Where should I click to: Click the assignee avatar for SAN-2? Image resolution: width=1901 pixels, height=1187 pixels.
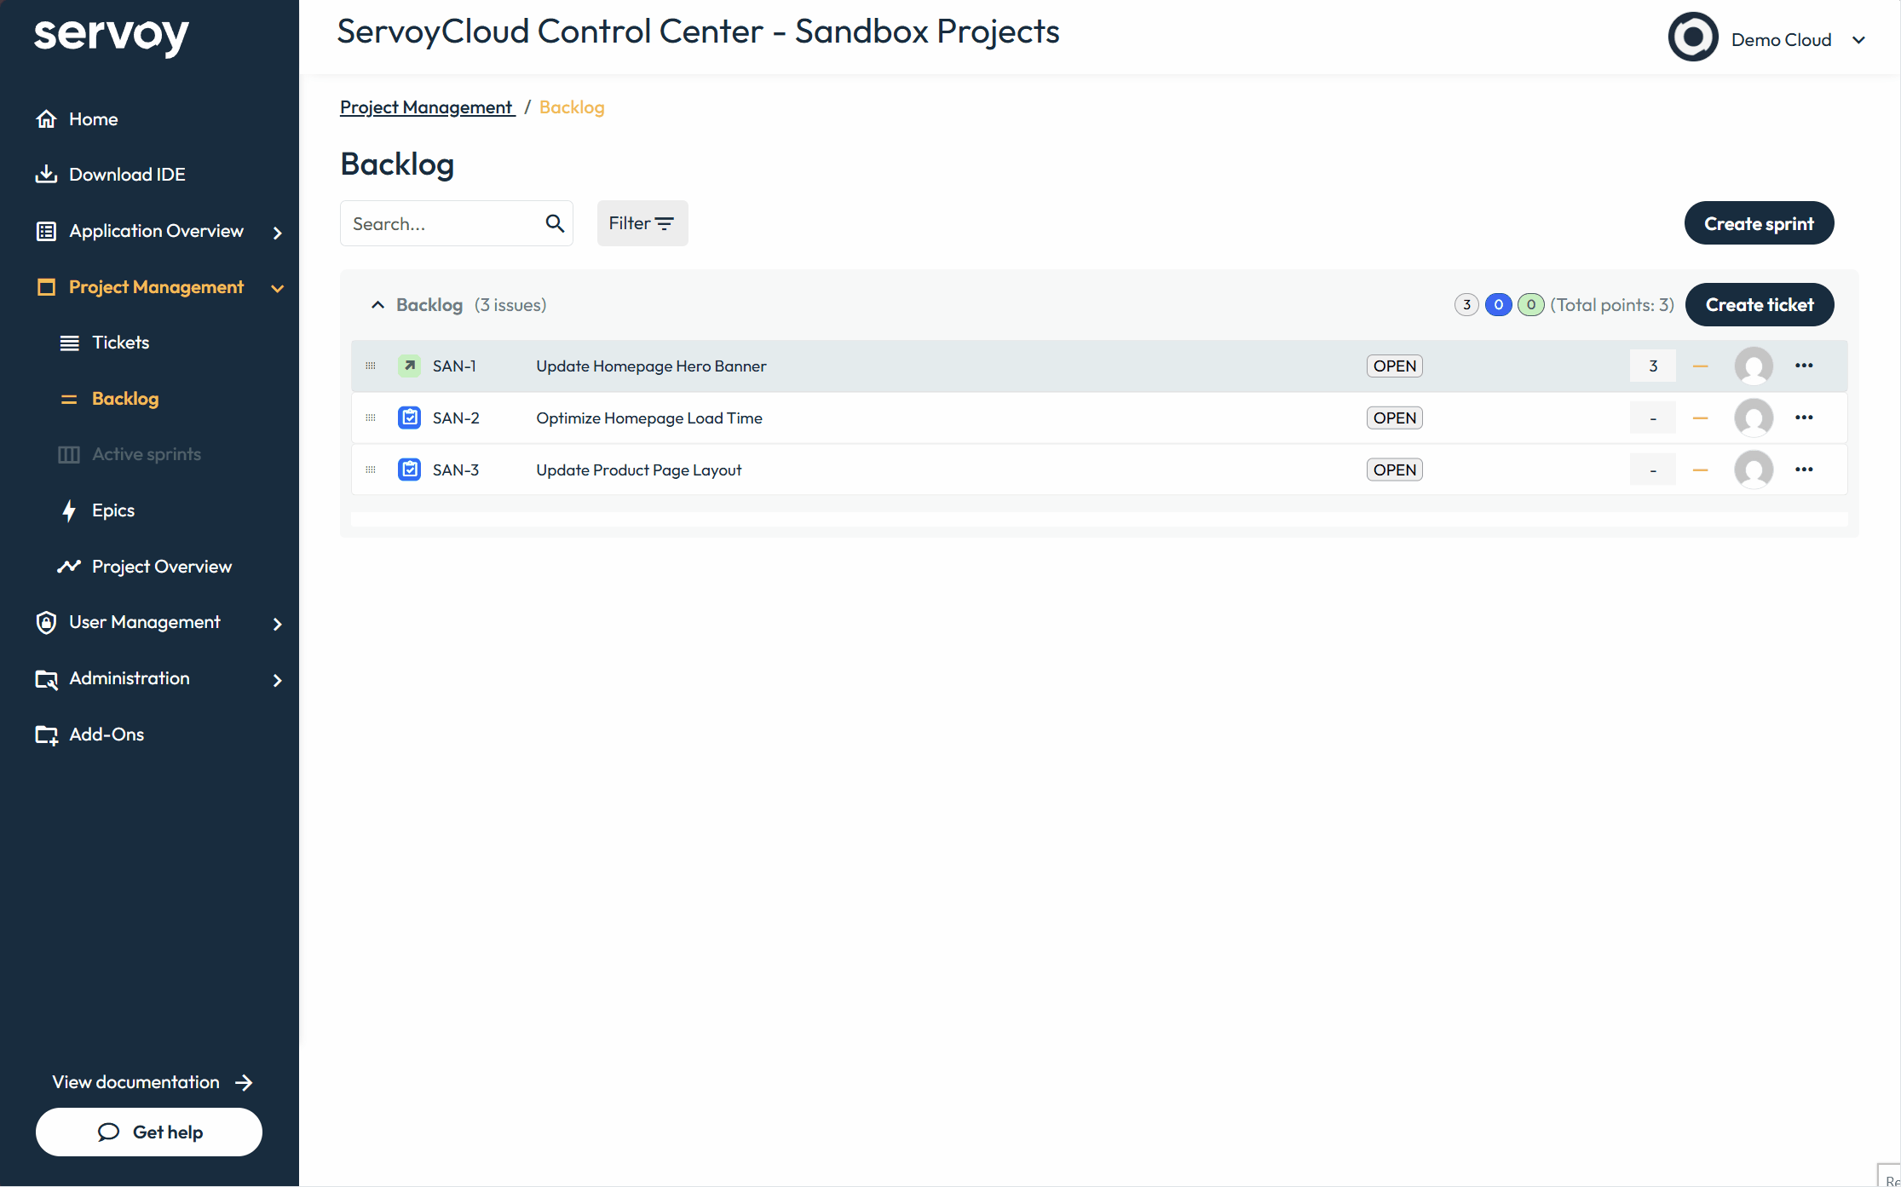coord(1753,418)
